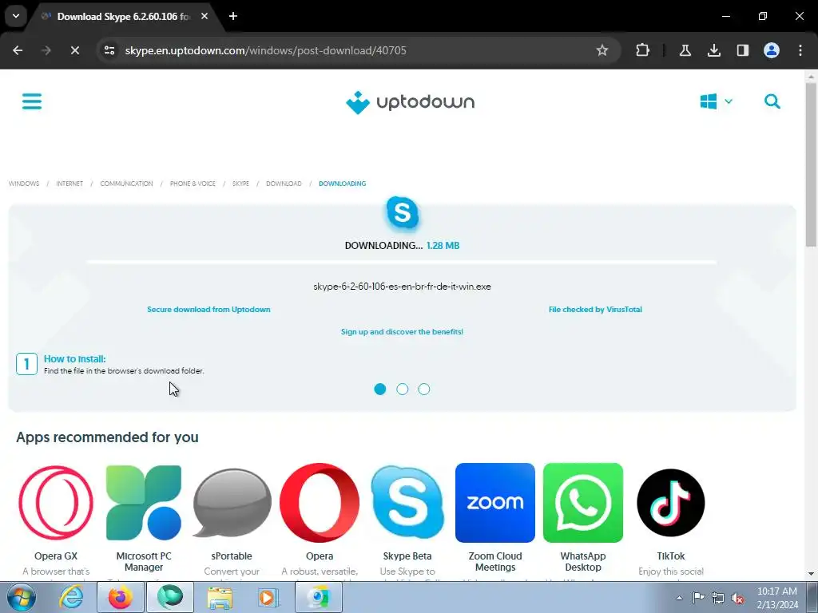Viewport: 818px width, 613px height.
Task: Stop loading the page
Action: [x=74, y=50]
